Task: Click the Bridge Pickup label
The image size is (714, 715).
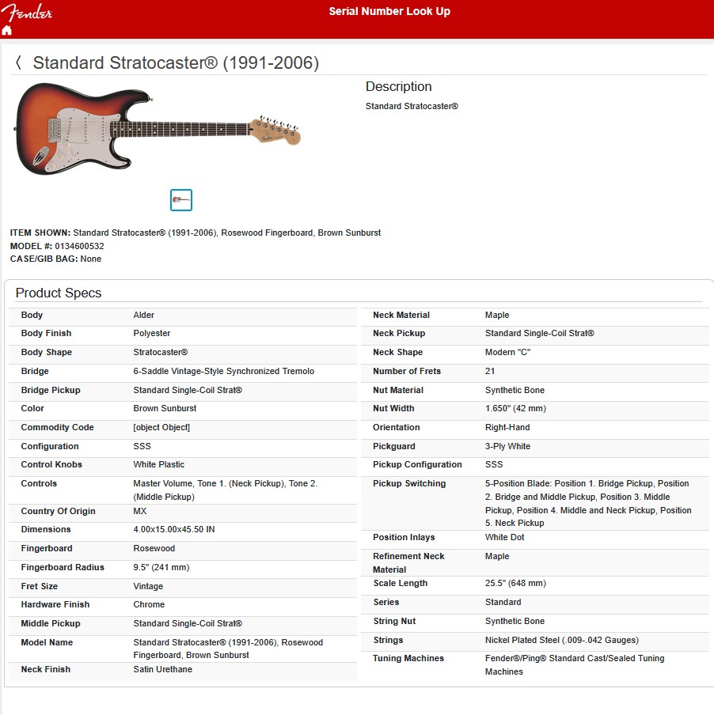Action: pos(51,391)
